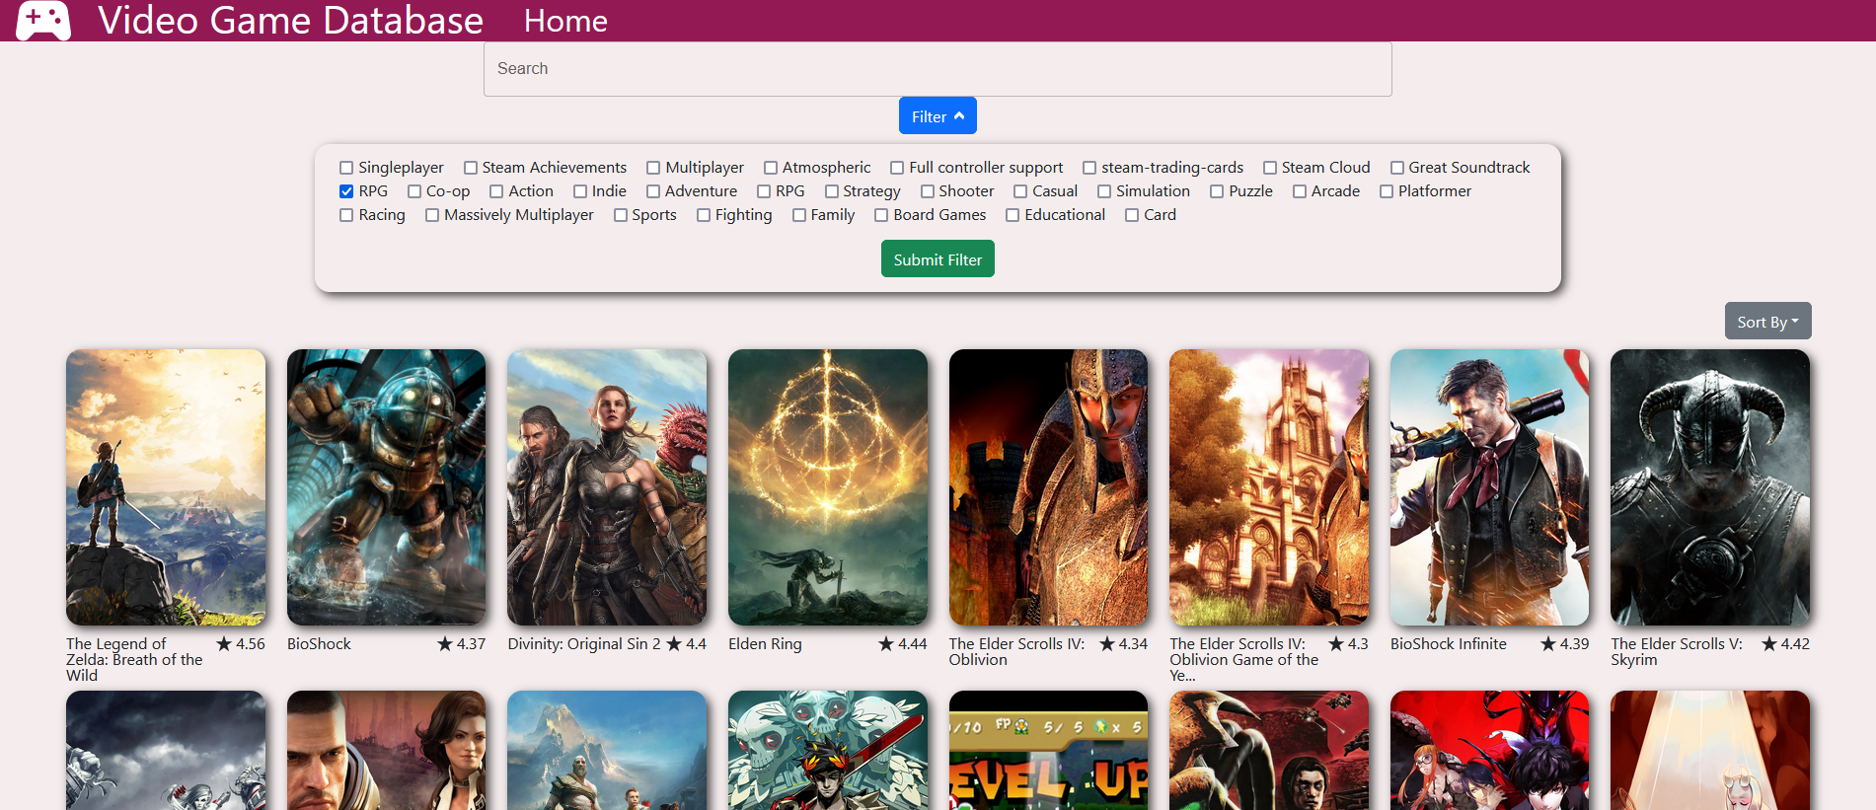Click the game controller logo icon
This screenshot has width=1876, height=810.
pyautogui.click(x=43, y=20)
